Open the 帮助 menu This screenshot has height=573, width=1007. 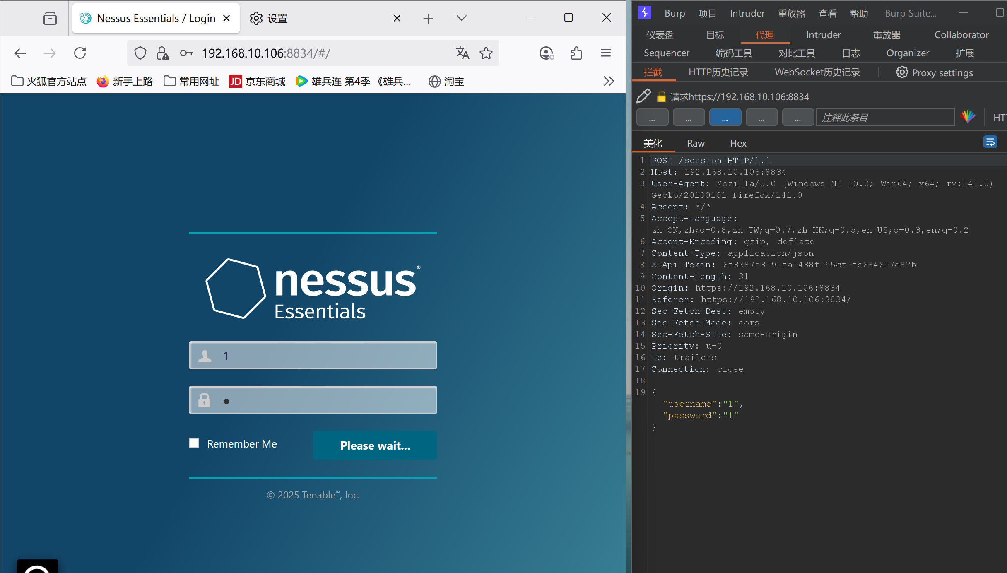tap(859, 13)
